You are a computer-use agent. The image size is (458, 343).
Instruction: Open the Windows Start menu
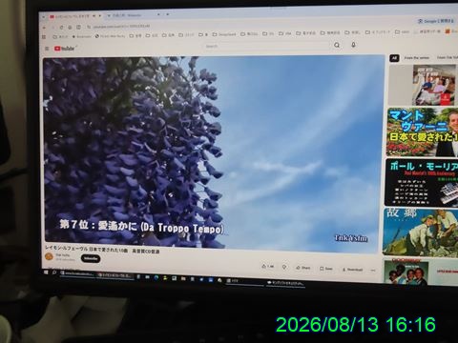tap(46, 272)
